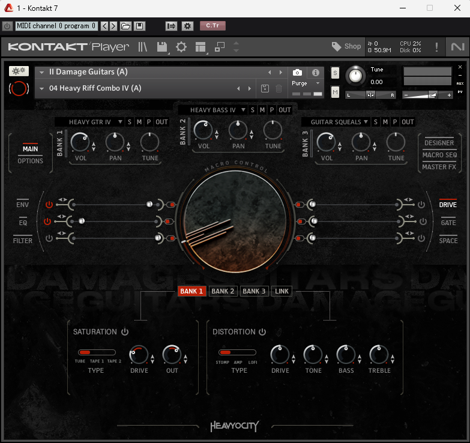Viewport: 470px width, 443px height.
Task: Switch to the OPTIONS page
Action: tap(30, 161)
